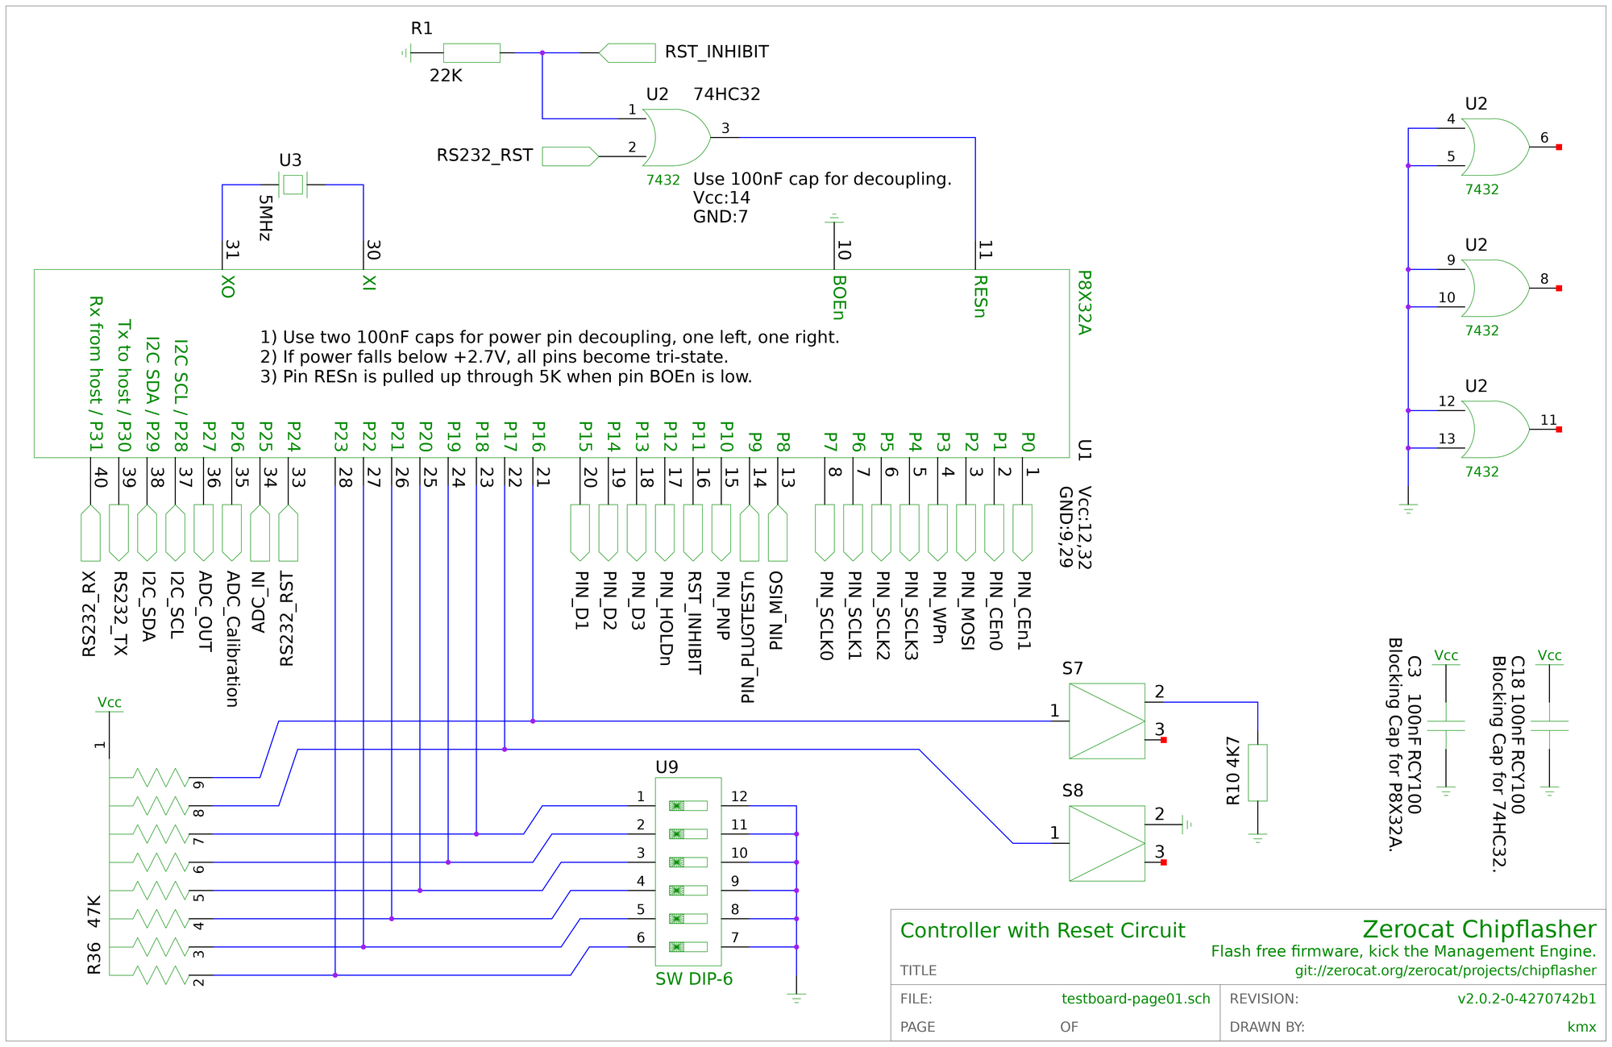Screen dimensions: 1612x1047
Task: Select the C18 capacitor symbol
Action: click(x=1549, y=726)
